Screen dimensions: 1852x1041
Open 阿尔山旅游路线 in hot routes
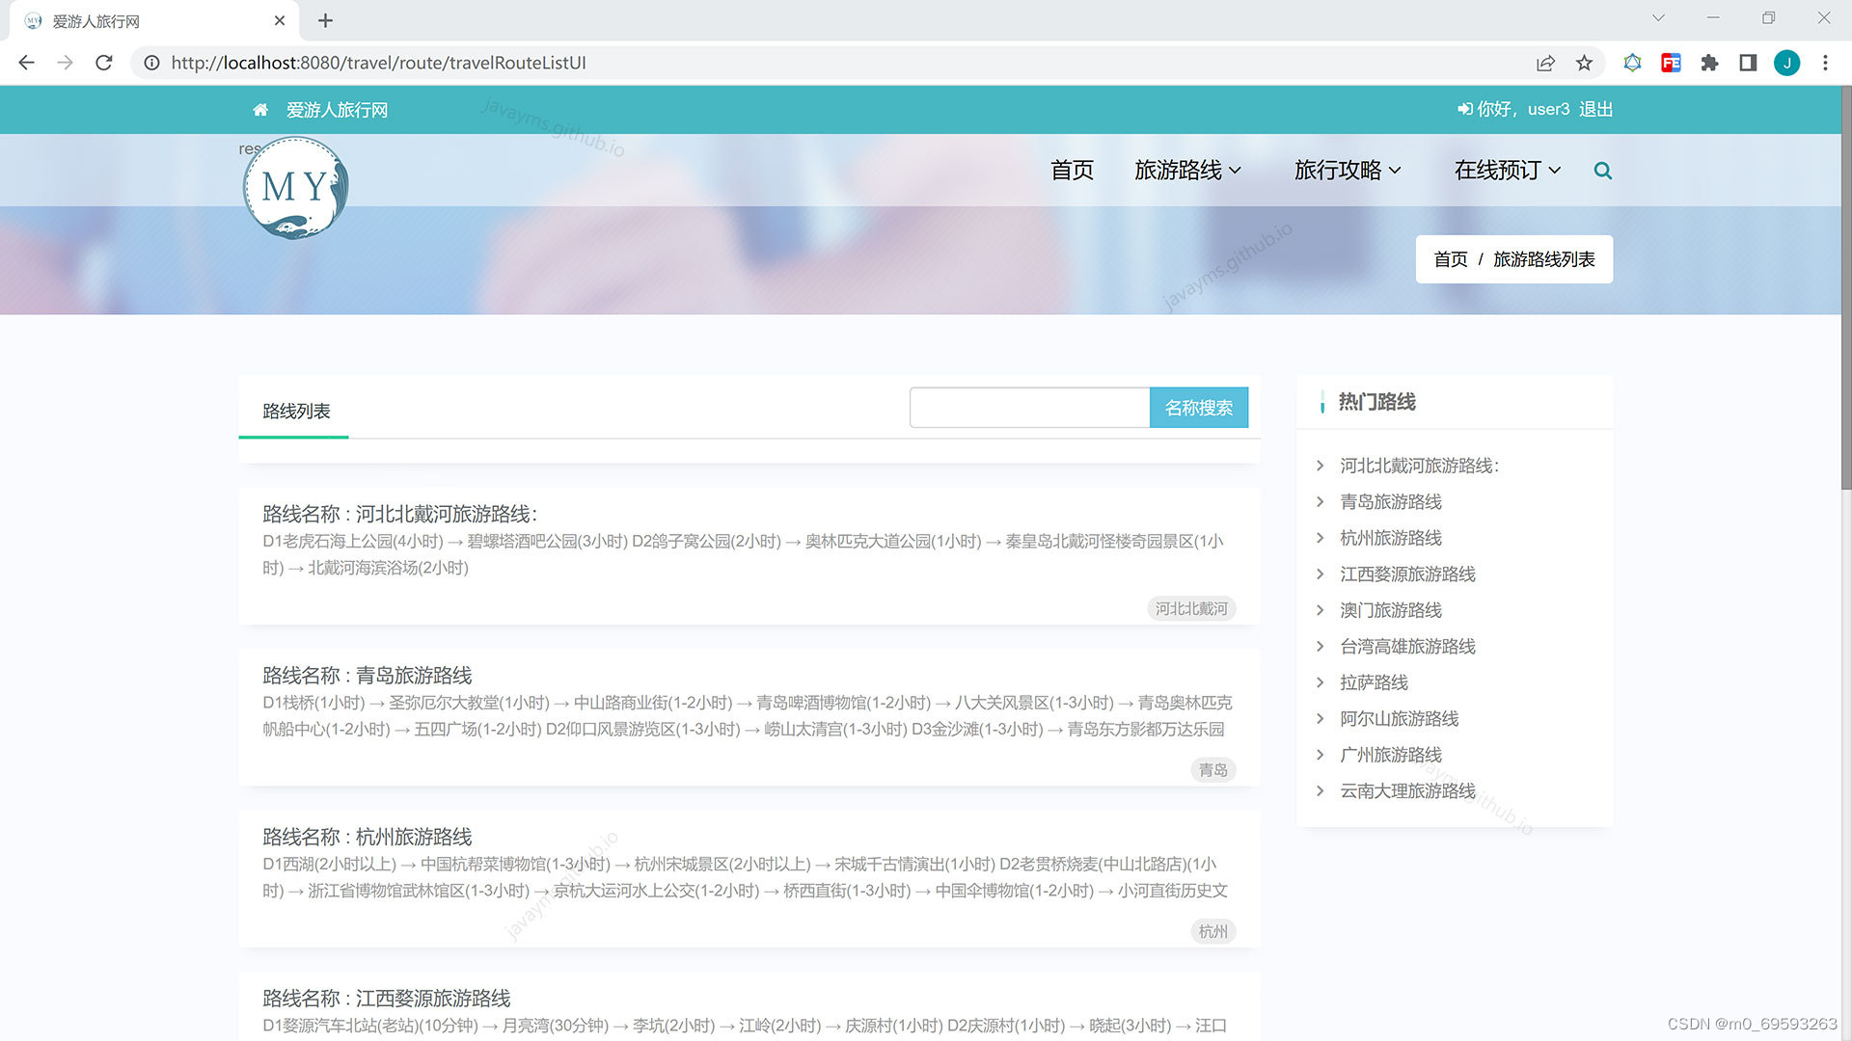pos(1399,719)
